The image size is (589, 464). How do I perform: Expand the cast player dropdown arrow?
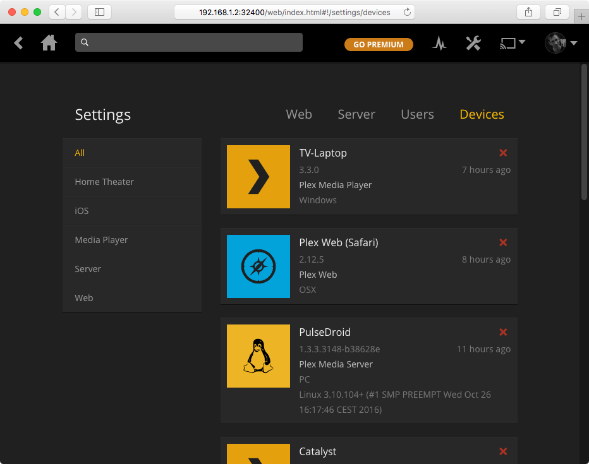click(522, 42)
